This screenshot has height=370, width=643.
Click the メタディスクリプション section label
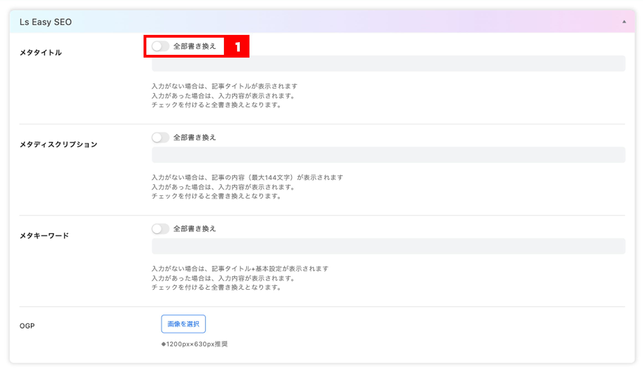(x=58, y=144)
